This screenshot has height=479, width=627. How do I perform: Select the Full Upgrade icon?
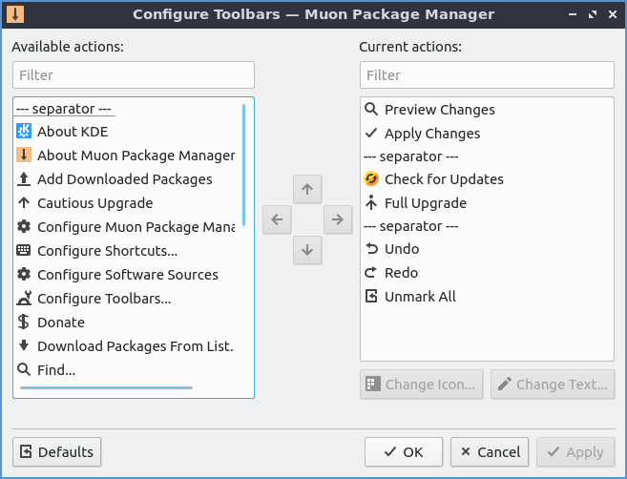point(371,203)
